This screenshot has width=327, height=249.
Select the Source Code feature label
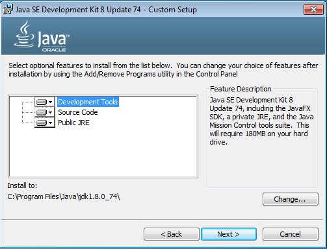pos(78,112)
